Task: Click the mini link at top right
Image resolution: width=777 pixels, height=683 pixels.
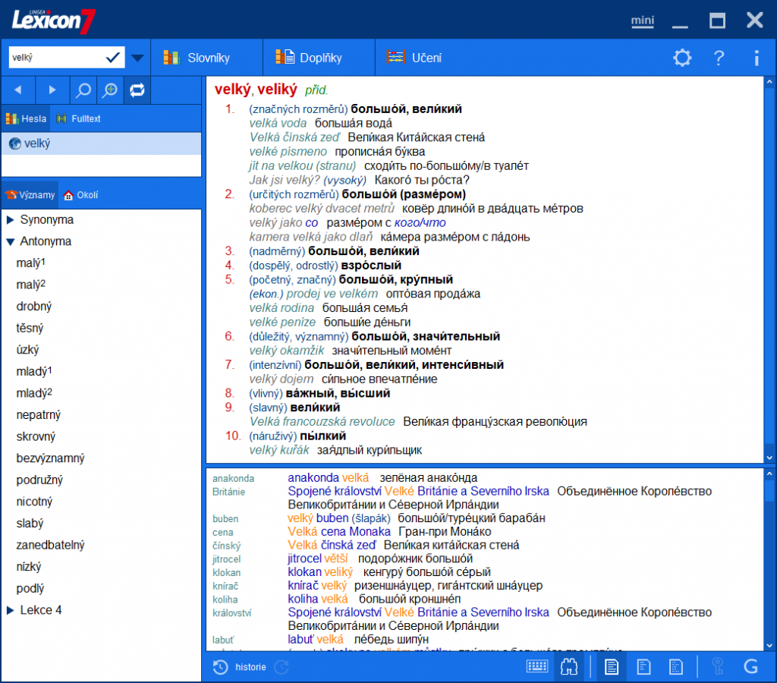Action: pyautogui.click(x=642, y=20)
